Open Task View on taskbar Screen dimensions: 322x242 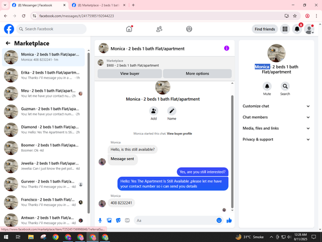coord(18,237)
